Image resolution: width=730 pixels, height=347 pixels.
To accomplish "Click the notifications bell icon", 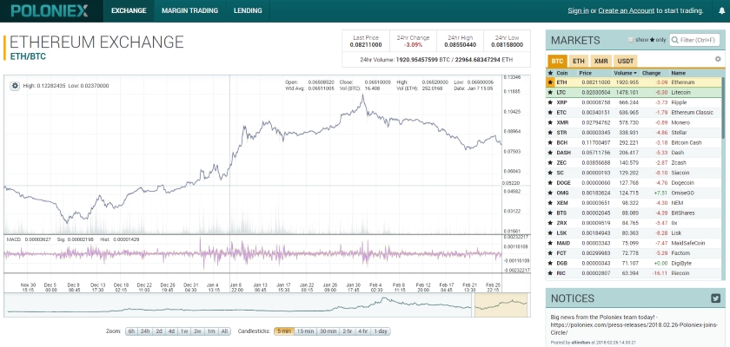I will (721, 10).
